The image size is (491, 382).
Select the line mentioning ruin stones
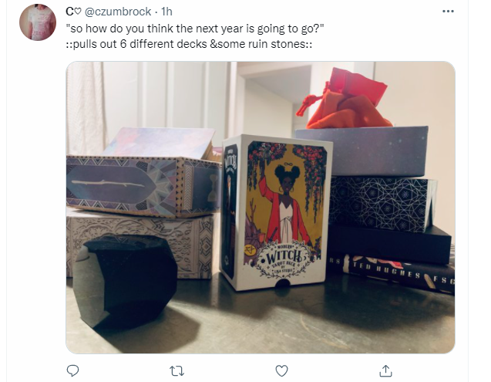[189, 44]
